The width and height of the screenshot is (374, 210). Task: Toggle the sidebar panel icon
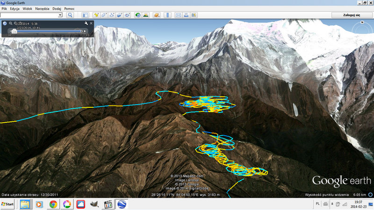(85, 15)
